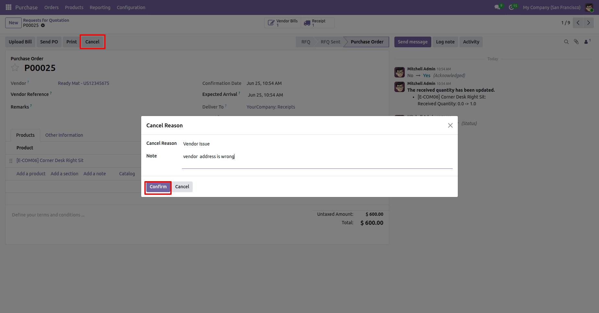Viewport: 599px width, 313px height.
Task: Go to previous record arrow
Action: pyautogui.click(x=578, y=23)
